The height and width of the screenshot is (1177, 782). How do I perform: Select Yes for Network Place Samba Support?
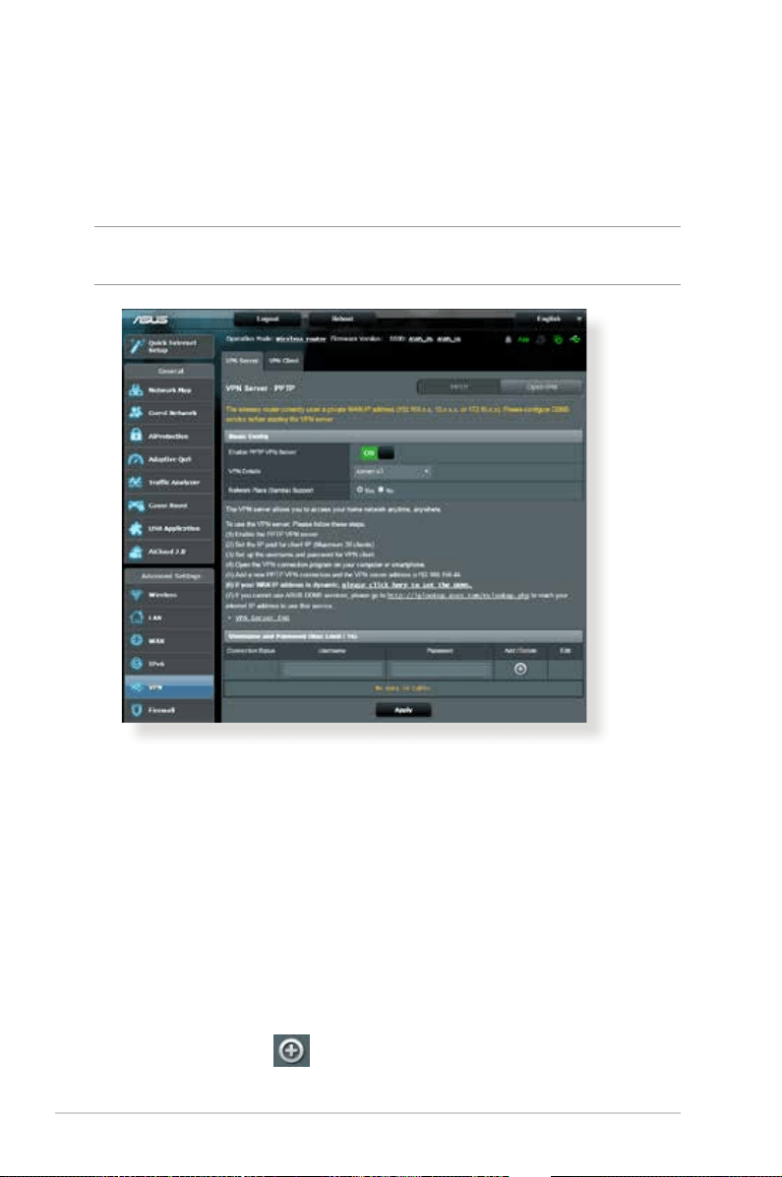coord(360,490)
